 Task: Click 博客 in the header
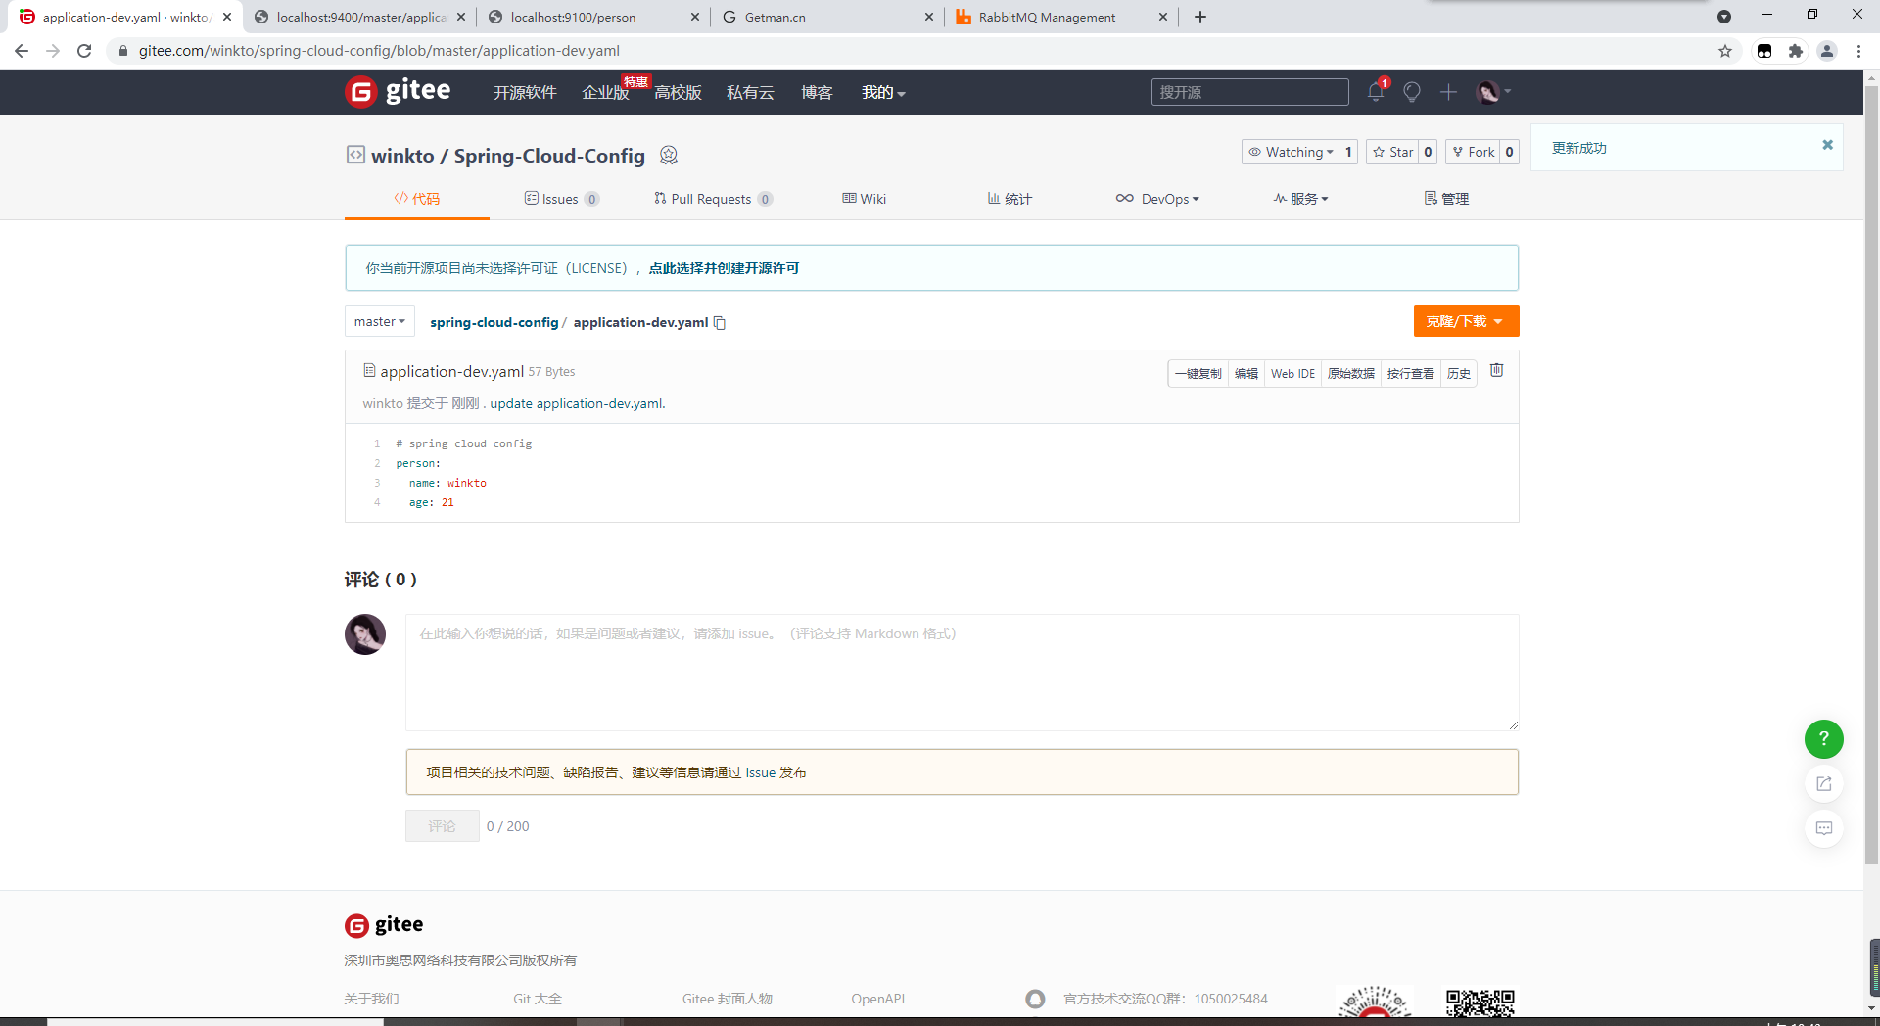[817, 92]
